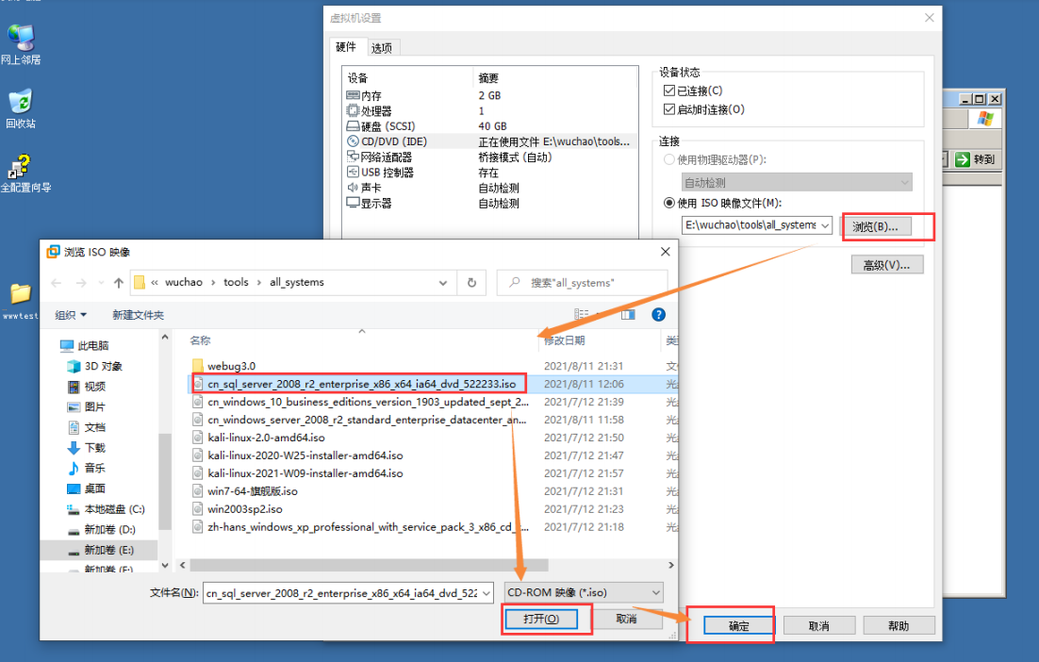The width and height of the screenshot is (1039, 662).
Task: Open the recent locations dropdown arrow
Action: click(101, 283)
